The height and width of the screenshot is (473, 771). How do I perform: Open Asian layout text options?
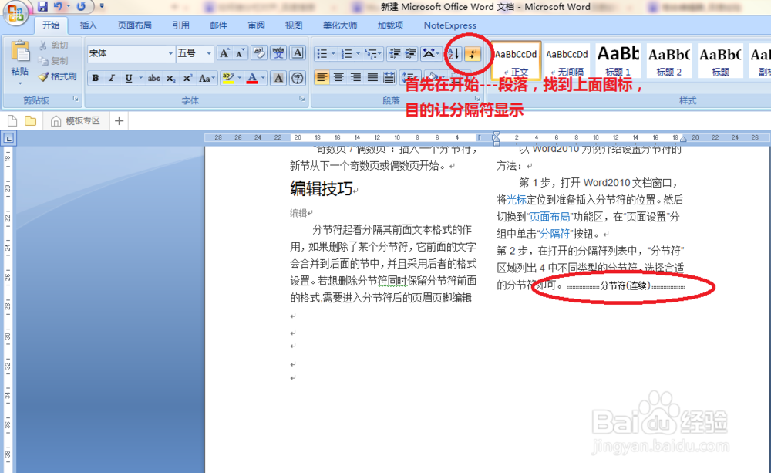click(x=430, y=53)
